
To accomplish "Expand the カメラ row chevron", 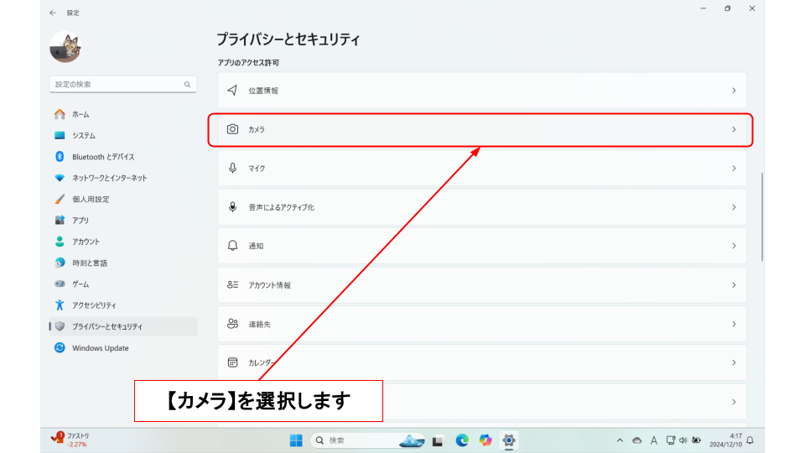I will coord(734,129).
